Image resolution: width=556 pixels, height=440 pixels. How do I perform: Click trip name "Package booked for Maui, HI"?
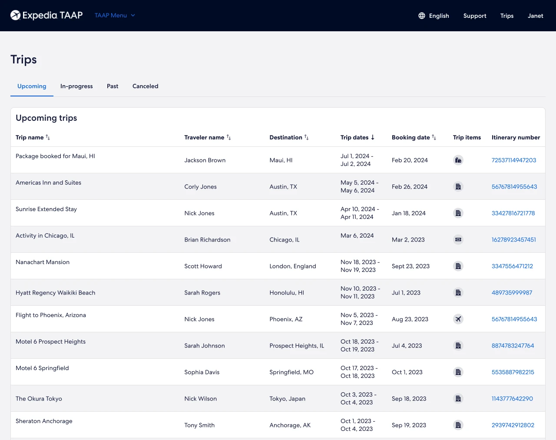pyautogui.click(x=55, y=156)
